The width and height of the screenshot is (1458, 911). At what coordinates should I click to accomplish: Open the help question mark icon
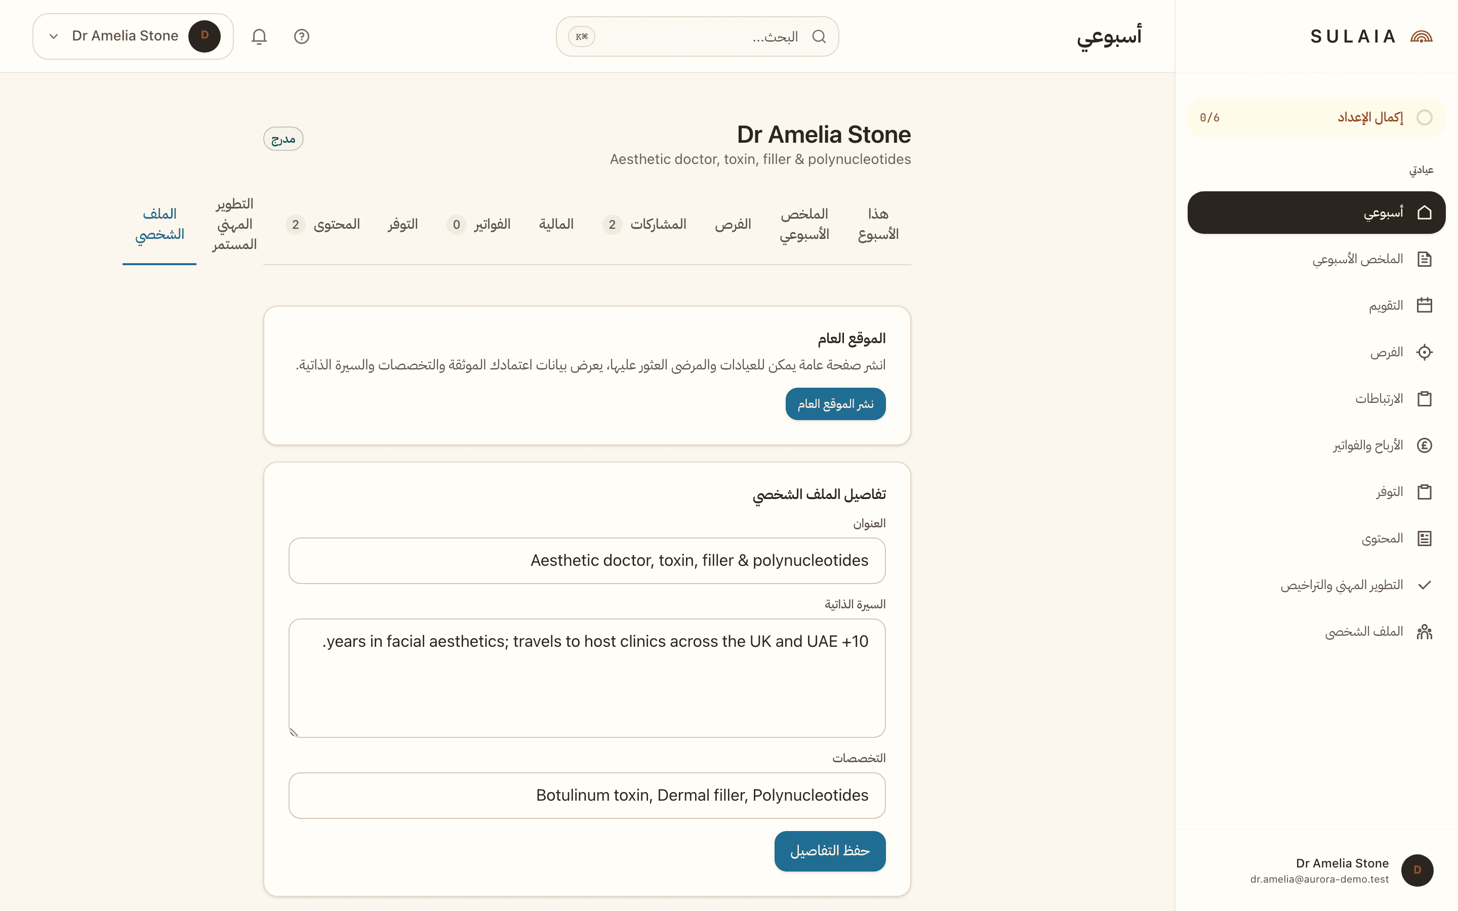[301, 37]
